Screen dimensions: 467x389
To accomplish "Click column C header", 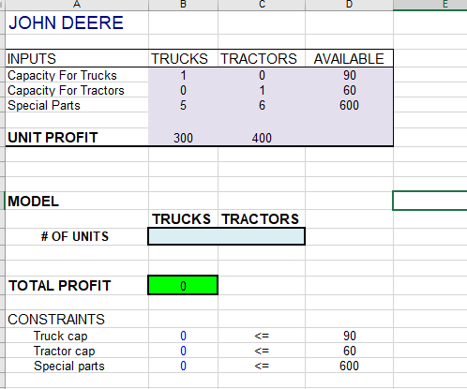I will pyautogui.click(x=262, y=5).
